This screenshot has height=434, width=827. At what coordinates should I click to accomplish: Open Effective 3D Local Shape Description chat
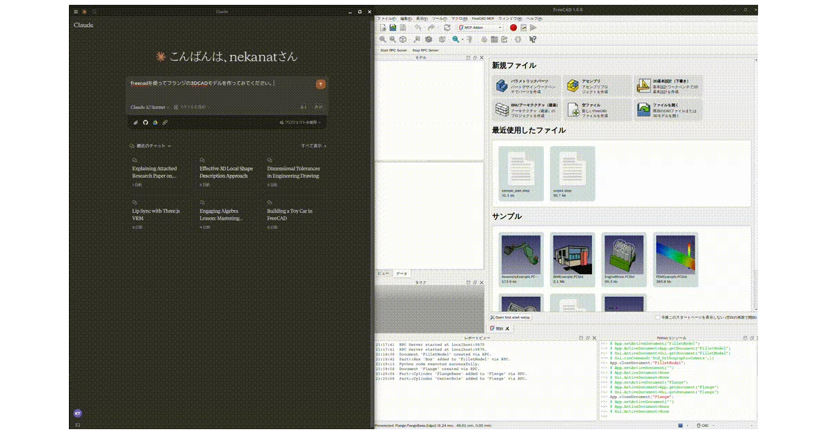tap(226, 172)
